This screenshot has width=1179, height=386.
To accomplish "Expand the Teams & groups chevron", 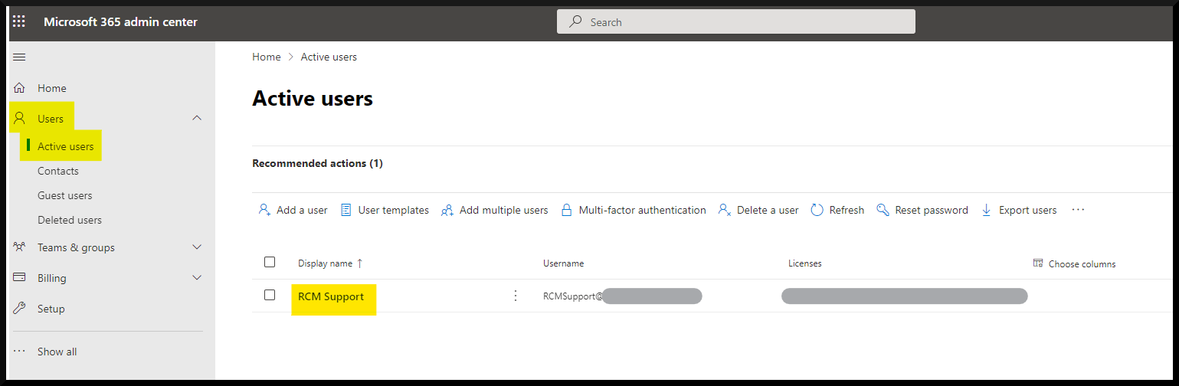I will 197,247.
